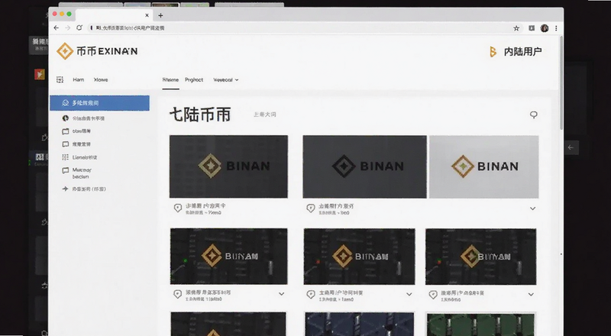Open the rightmost server thumbnail in second row
611x336 pixels.
481,257
